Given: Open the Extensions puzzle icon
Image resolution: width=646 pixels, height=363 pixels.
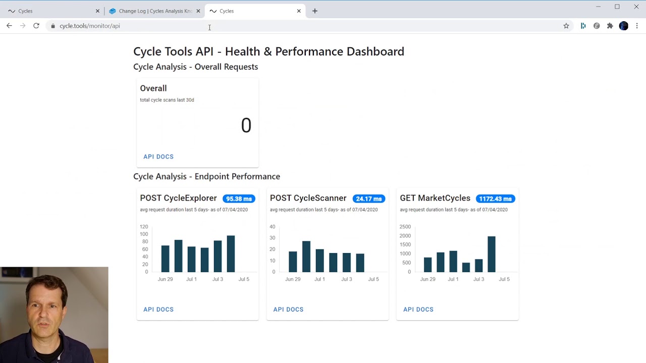Looking at the screenshot, I should [x=610, y=26].
